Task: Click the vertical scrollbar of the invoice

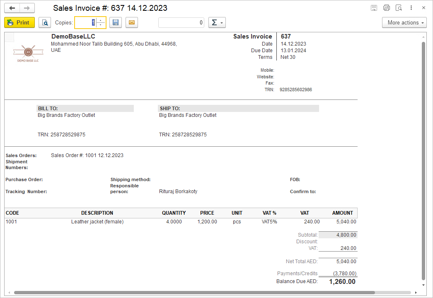Action: [423, 157]
